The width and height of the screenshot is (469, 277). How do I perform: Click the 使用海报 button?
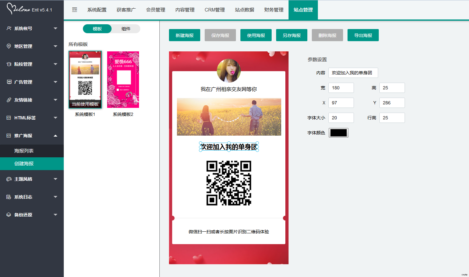click(x=256, y=35)
